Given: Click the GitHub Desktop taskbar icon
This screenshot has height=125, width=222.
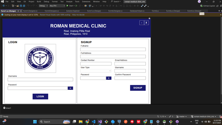Looking at the screenshot, I should (177, 122).
